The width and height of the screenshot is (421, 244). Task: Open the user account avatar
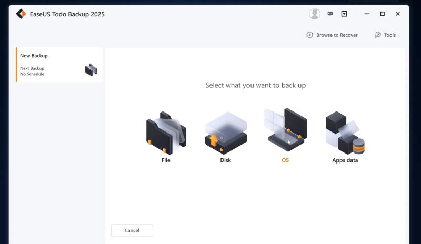(x=314, y=14)
